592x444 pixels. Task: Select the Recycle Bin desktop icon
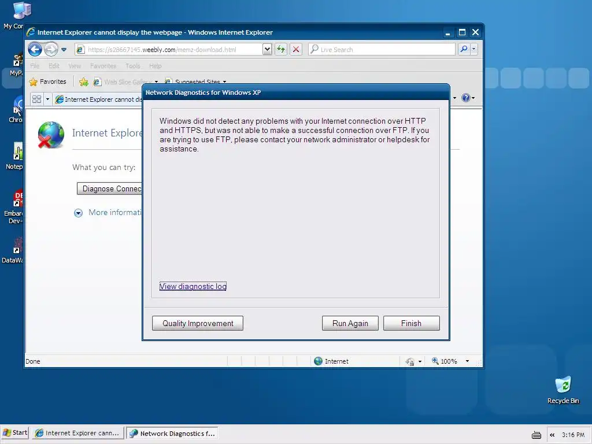(x=563, y=390)
